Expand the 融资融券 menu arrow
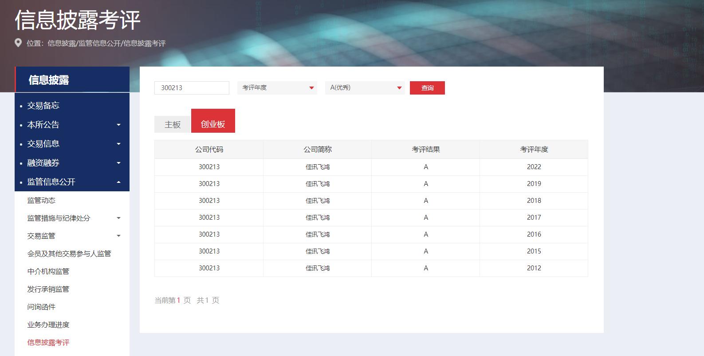The width and height of the screenshot is (704, 356). pos(118,163)
